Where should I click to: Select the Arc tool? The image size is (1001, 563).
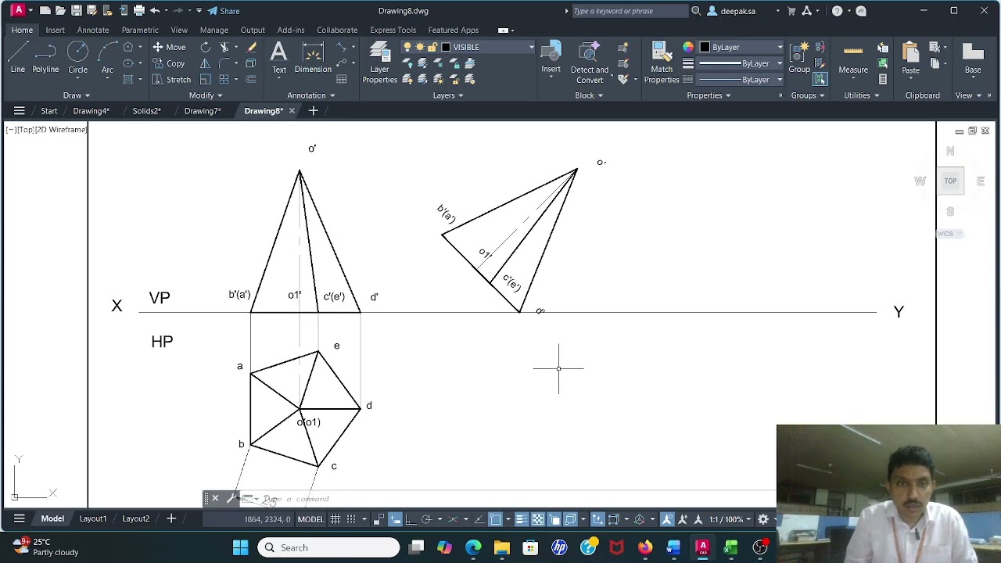(107, 57)
